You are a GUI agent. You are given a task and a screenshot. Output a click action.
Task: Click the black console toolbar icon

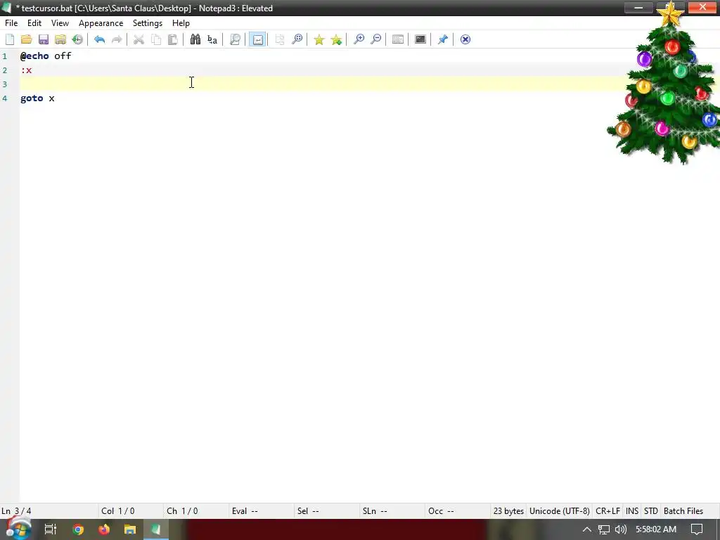pyautogui.click(x=420, y=39)
